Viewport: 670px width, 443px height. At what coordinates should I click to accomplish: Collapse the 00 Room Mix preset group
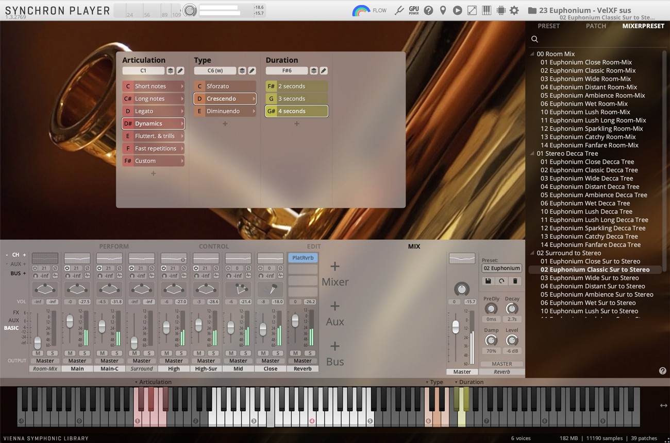pyautogui.click(x=532, y=54)
